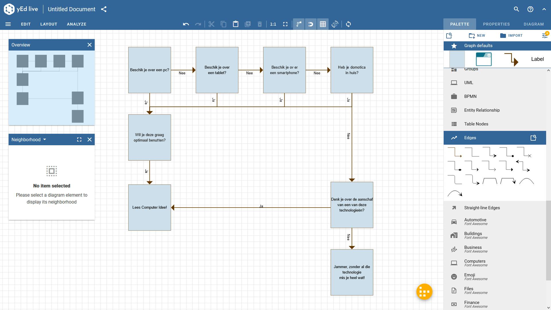
Task: Click the NEW palette button
Action: 477,36
